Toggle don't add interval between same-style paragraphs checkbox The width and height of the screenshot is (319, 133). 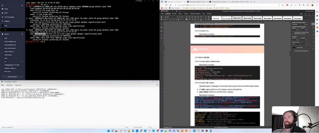point(293,32)
